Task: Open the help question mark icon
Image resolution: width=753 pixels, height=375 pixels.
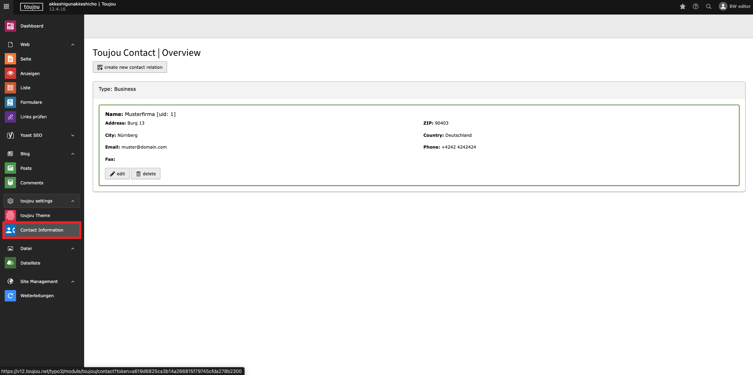Action: [696, 7]
